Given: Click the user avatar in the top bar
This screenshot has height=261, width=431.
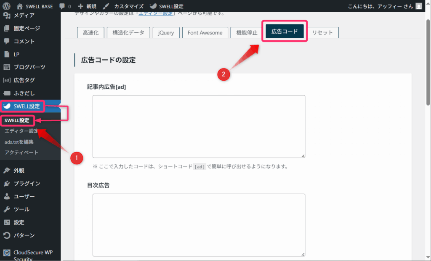Looking at the screenshot, I should click(419, 6).
